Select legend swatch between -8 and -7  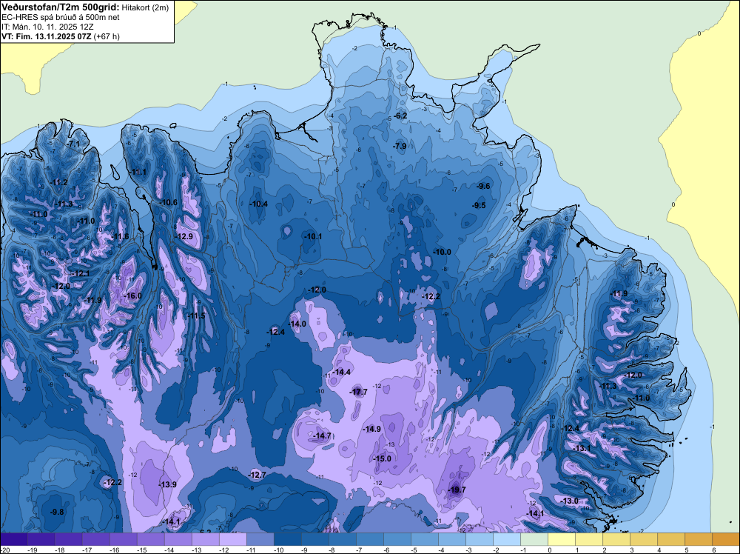[342, 539]
